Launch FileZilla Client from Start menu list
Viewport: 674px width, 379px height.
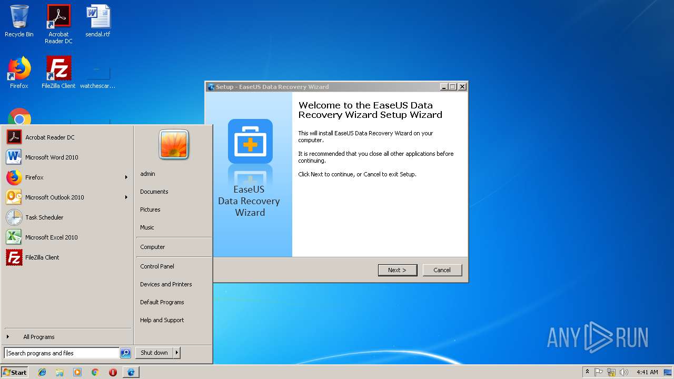point(67,257)
